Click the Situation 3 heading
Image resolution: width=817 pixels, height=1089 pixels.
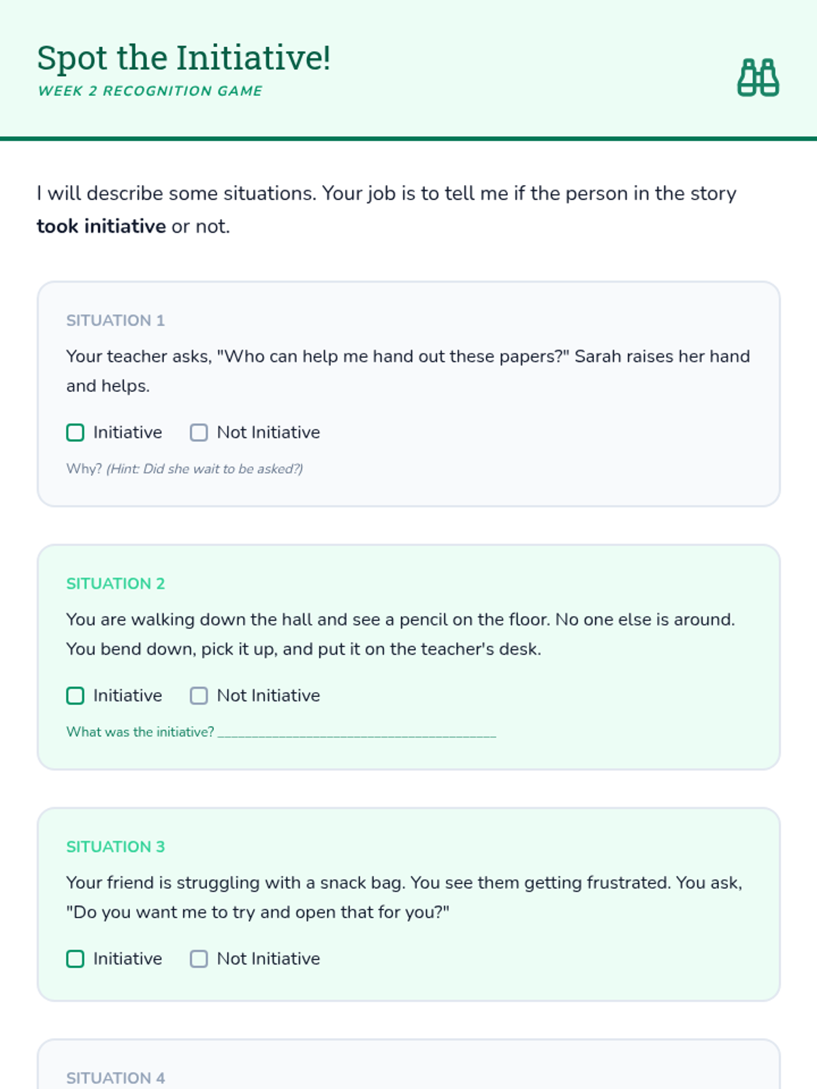point(115,847)
